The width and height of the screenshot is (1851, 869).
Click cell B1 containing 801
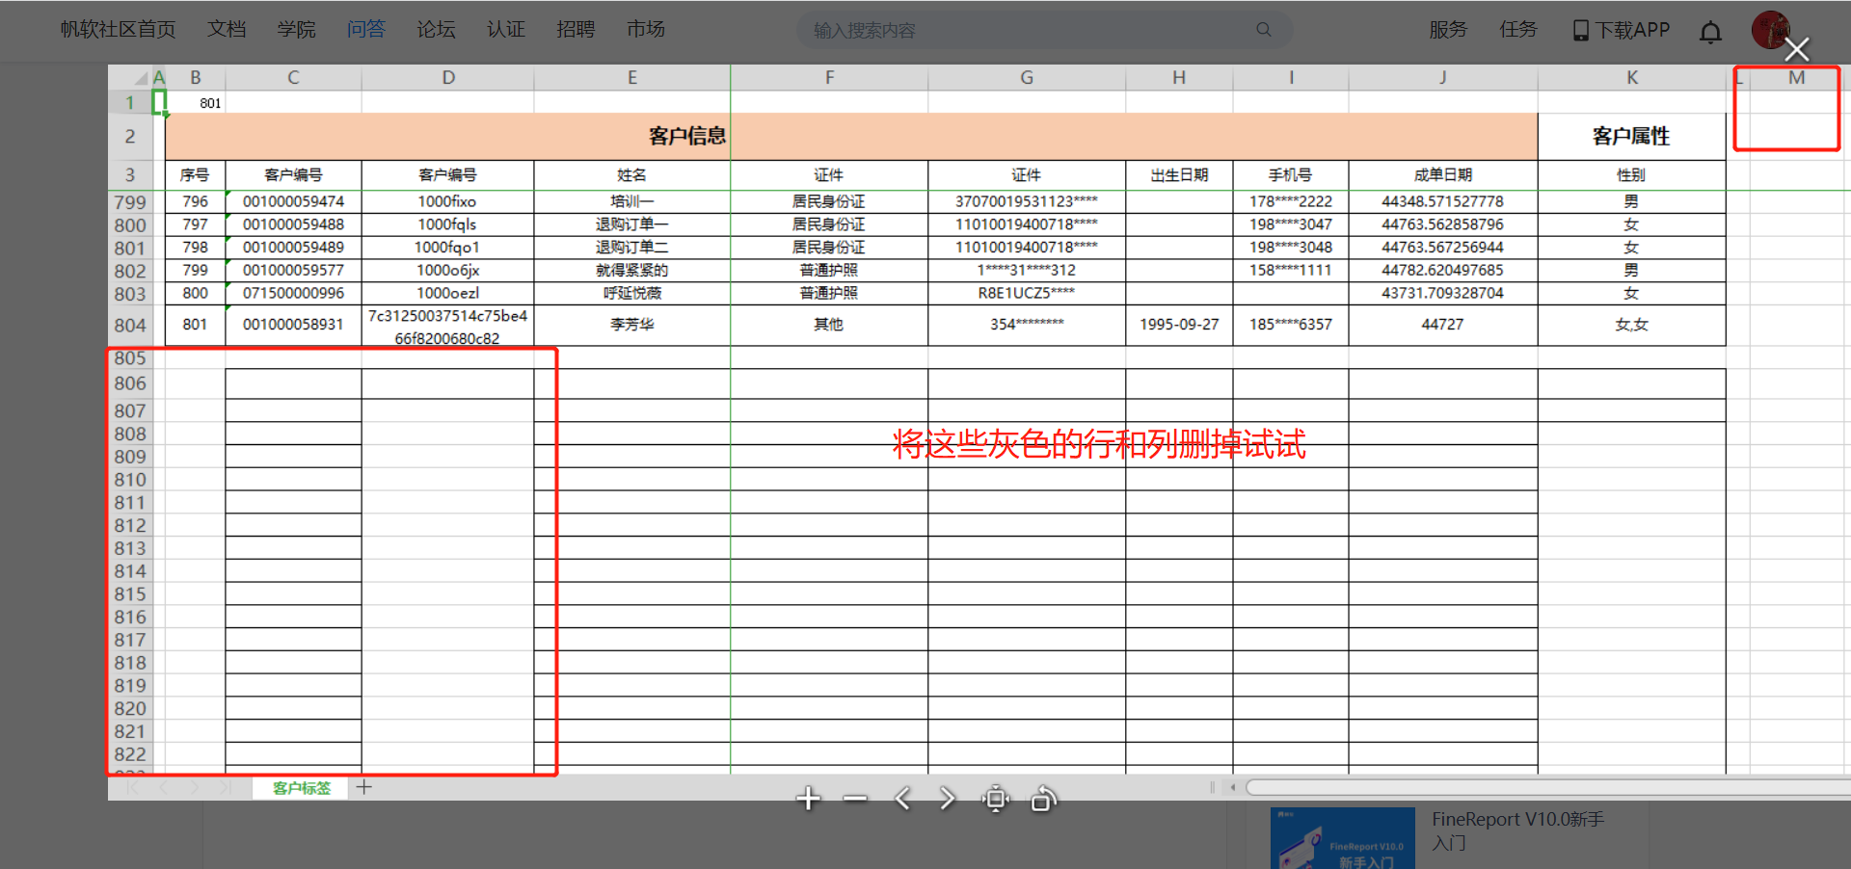coord(196,103)
